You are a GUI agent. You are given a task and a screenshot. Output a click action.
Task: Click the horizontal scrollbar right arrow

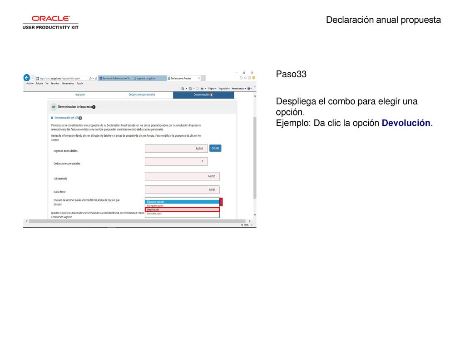point(250,221)
